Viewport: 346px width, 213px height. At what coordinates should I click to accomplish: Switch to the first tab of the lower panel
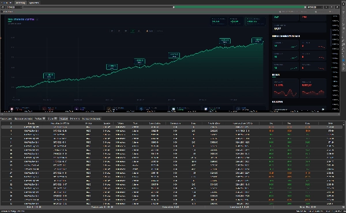[6, 119]
